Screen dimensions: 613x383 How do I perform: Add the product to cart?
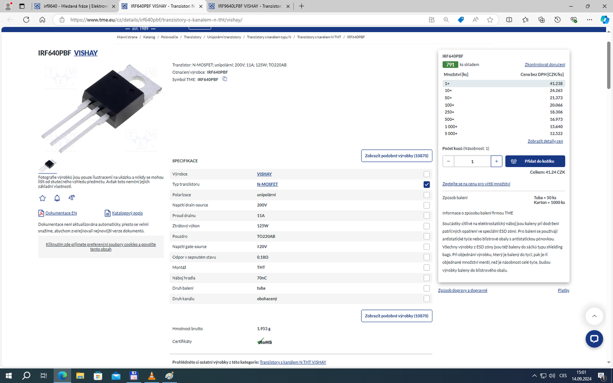535,161
